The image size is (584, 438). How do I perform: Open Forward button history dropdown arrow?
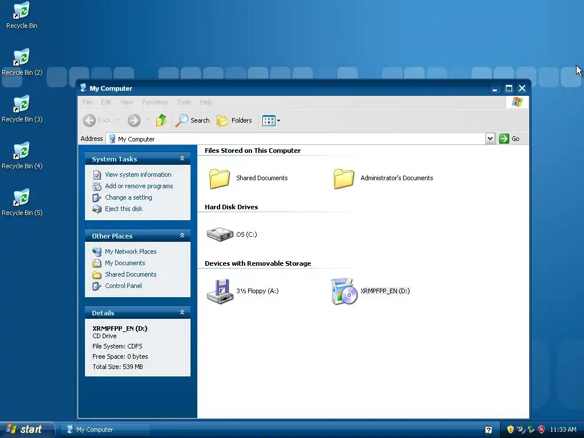(x=148, y=120)
